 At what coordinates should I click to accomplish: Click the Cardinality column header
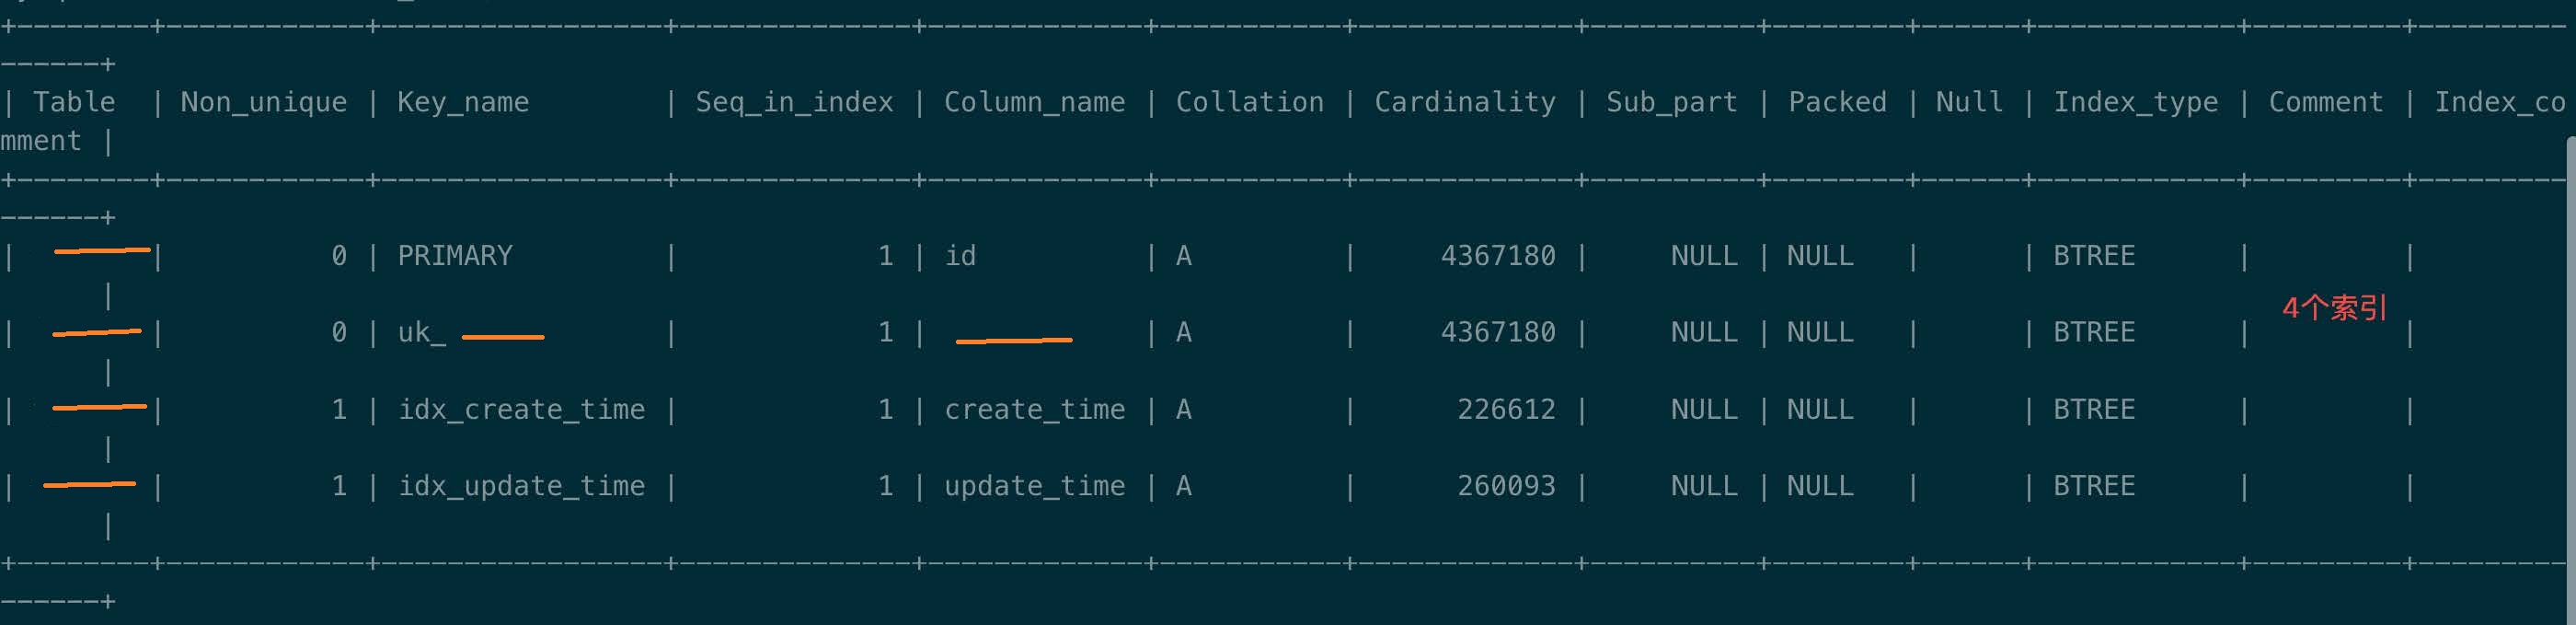pyautogui.click(x=1464, y=102)
